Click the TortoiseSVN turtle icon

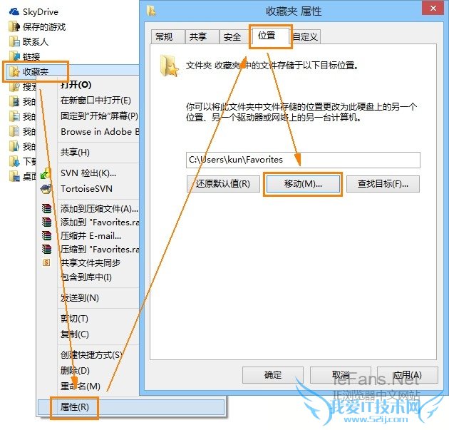[46, 189]
